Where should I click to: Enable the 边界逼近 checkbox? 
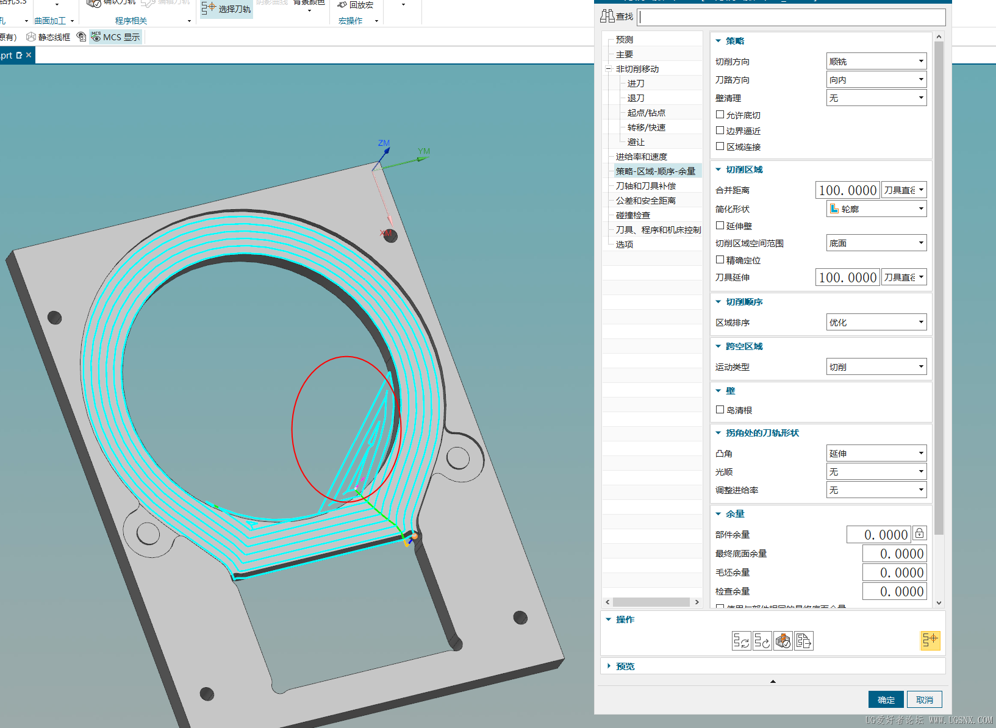coord(720,130)
